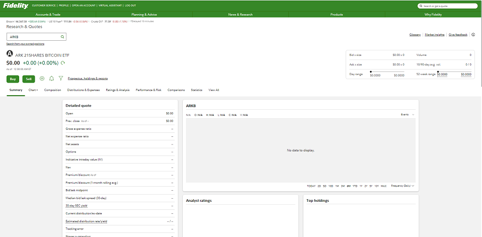Open Prospectus, holdings & reports link
The width and height of the screenshot is (482, 237).
88,78
